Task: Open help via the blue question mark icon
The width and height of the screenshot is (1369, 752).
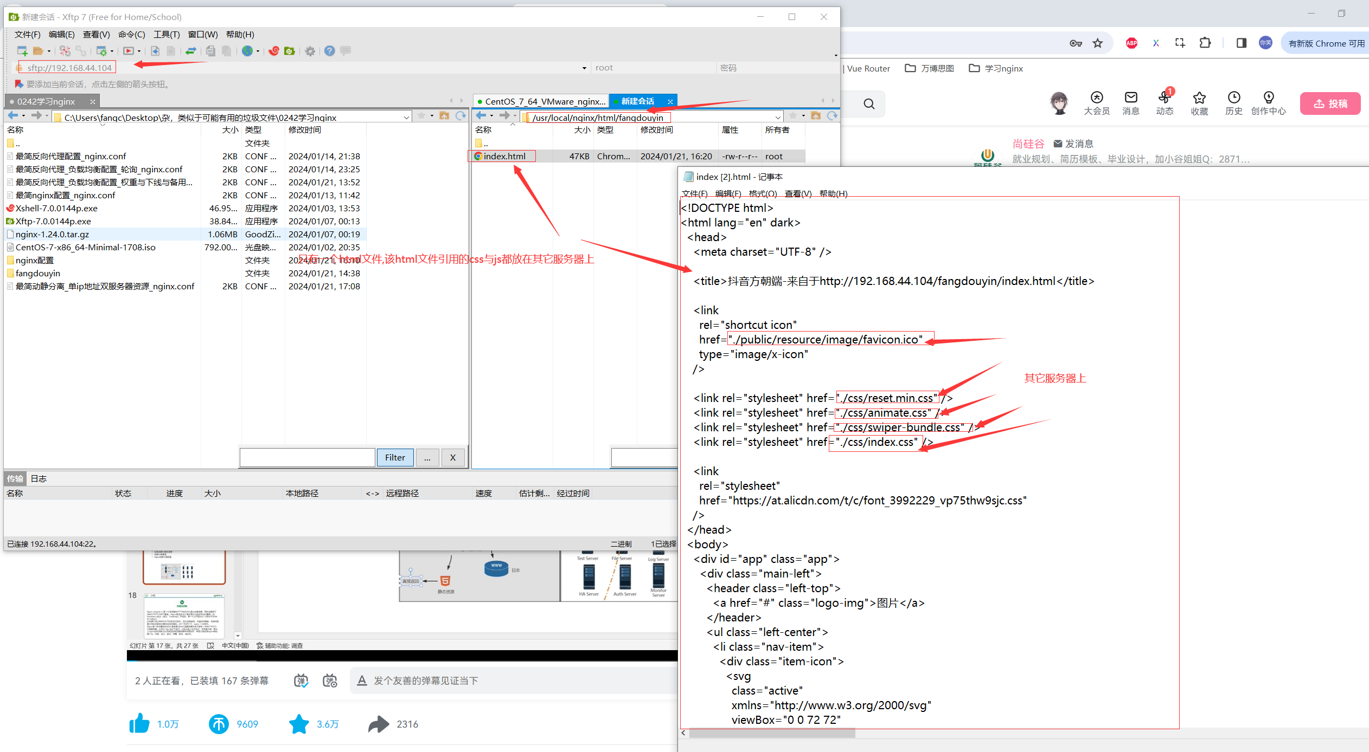Action: 329,51
